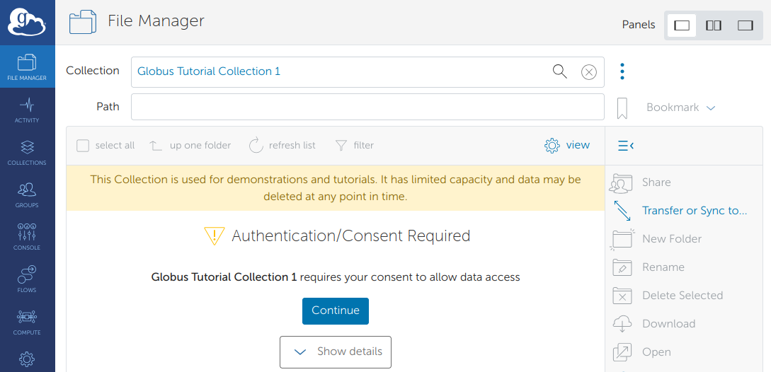Open the Collections sidebar section

click(x=27, y=152)
